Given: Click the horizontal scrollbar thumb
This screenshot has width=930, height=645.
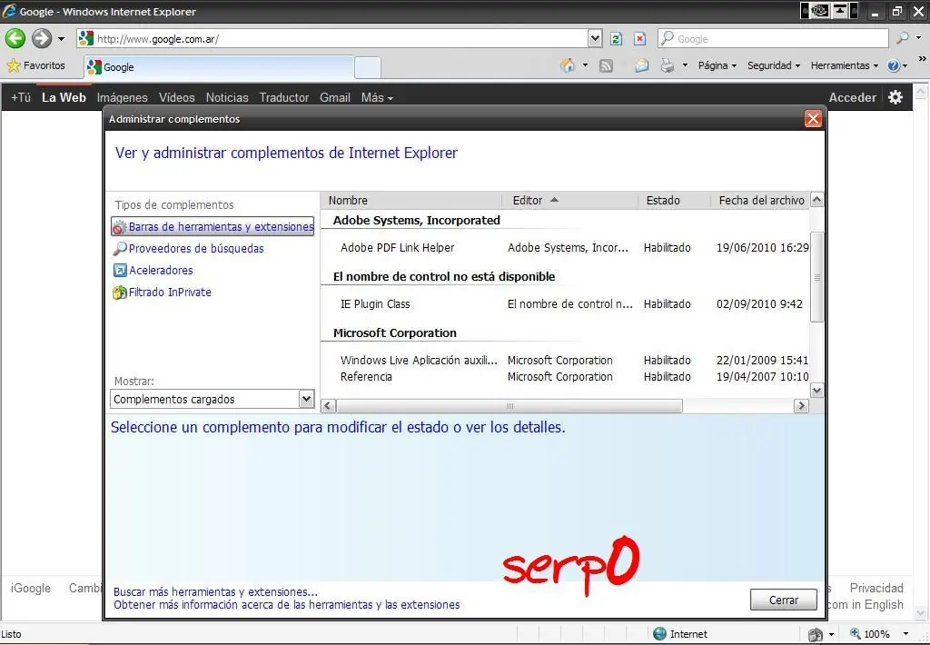Looking at the screenshot, I should (510, 406).
